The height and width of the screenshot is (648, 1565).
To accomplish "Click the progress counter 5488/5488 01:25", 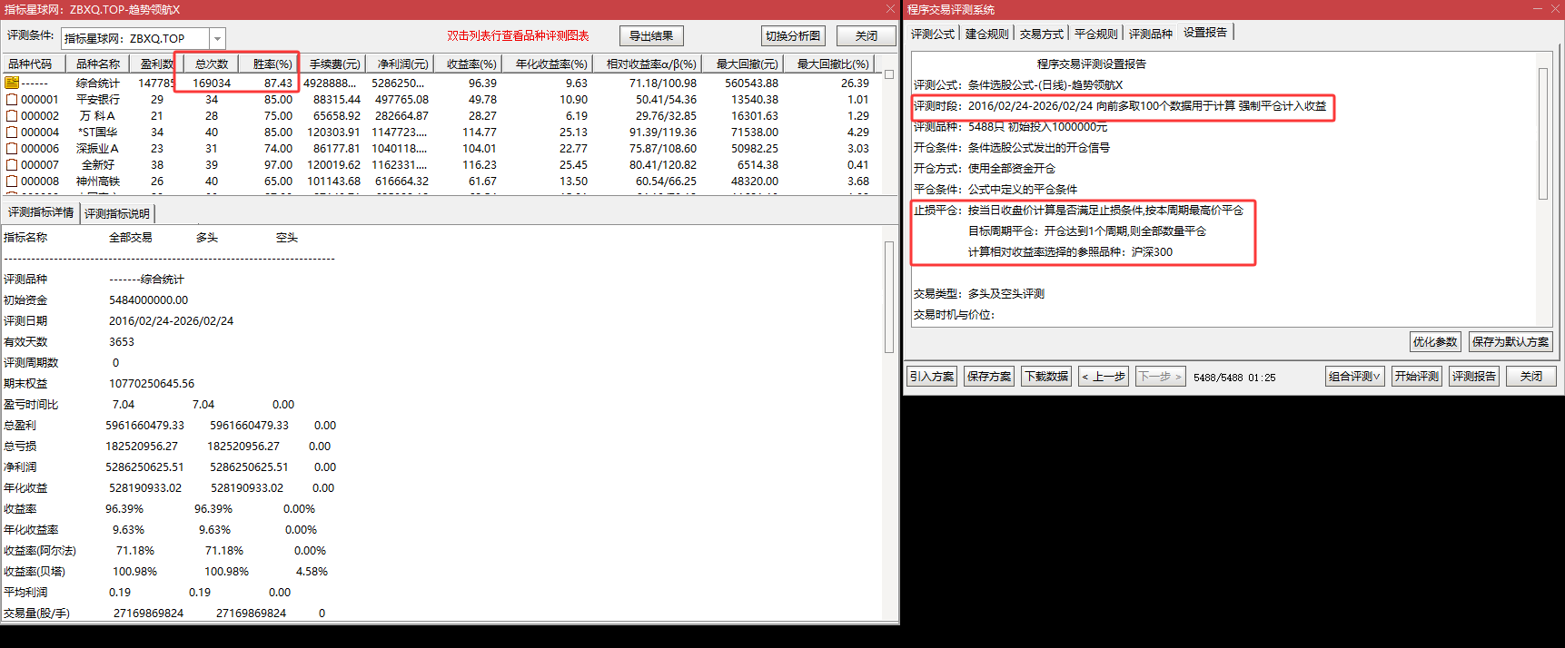I will coord(1234,378).
